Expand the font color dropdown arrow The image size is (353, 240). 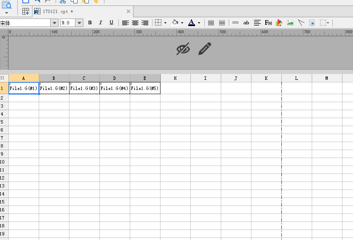[199, 23]
